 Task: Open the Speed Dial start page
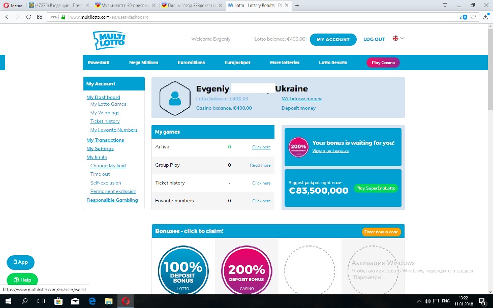click(x=39, y=17)
